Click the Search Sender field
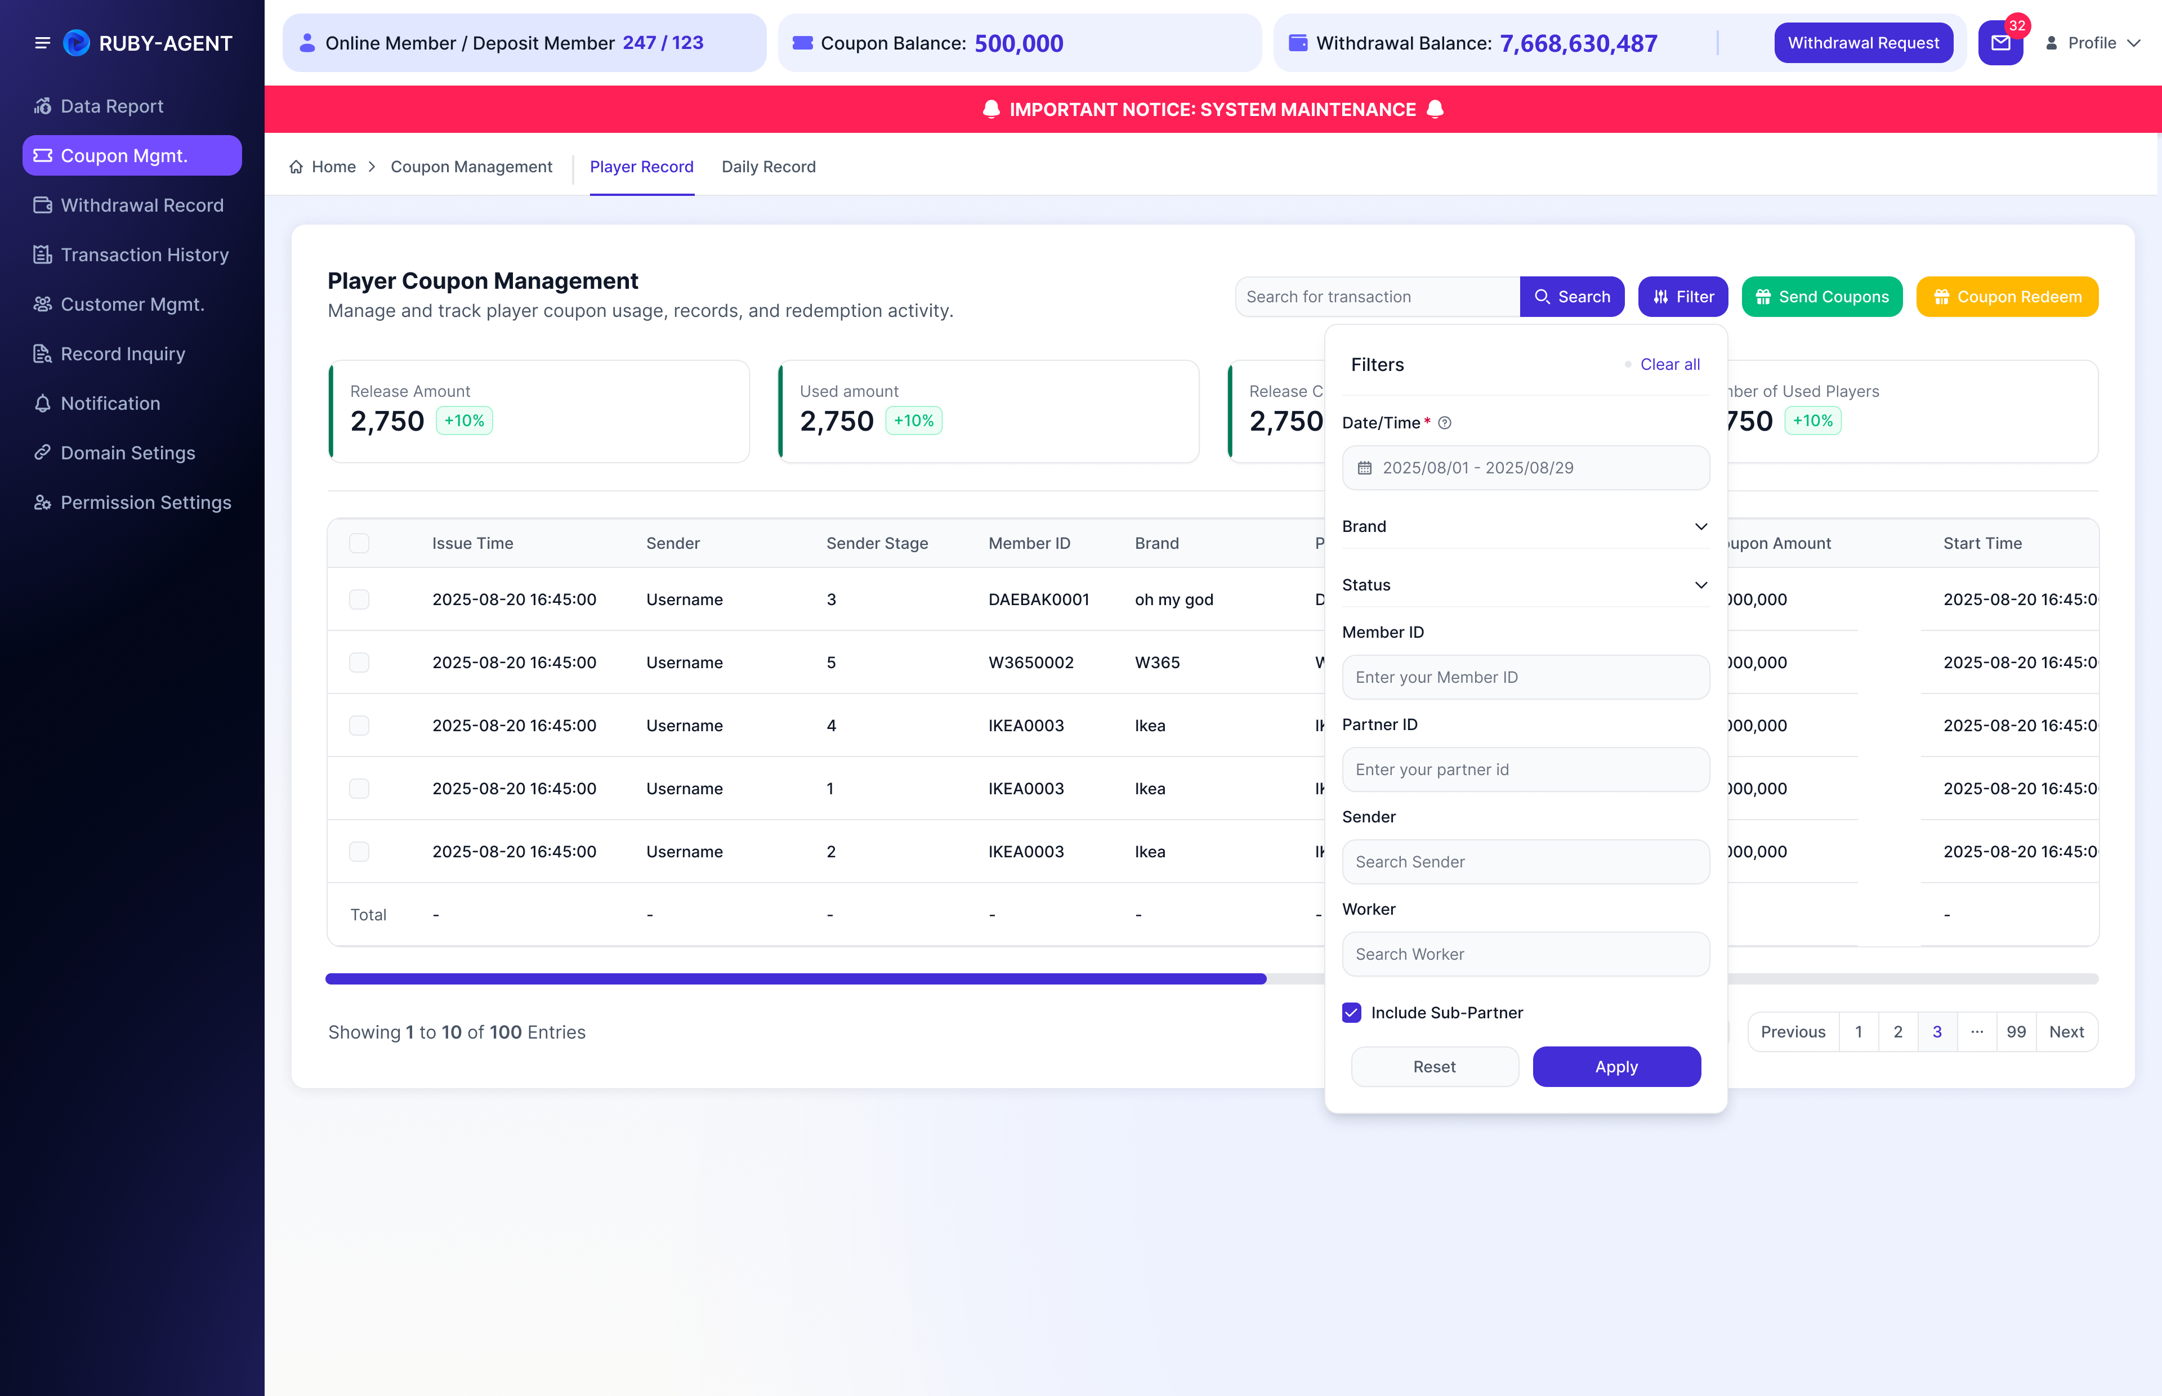 point(1526,862)
